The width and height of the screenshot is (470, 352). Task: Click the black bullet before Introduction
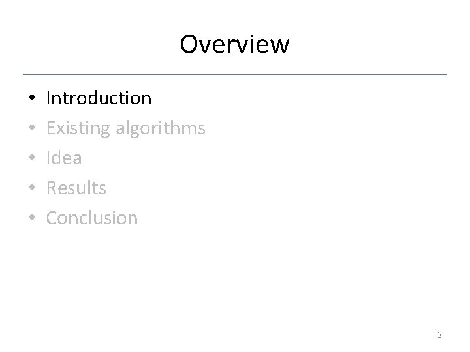(x=32, y=98)
